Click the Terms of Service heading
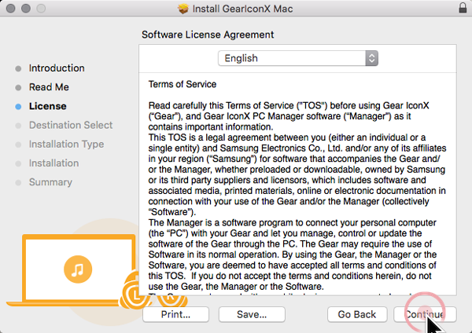This screenshot has width=472, height=333. pyautogui.click(x=183, y=84)
